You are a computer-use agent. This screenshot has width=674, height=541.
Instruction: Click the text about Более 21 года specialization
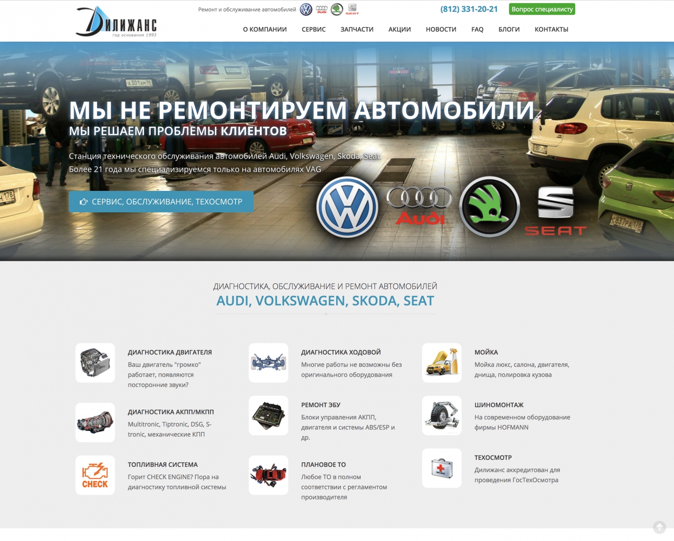(x=195, y=169)
